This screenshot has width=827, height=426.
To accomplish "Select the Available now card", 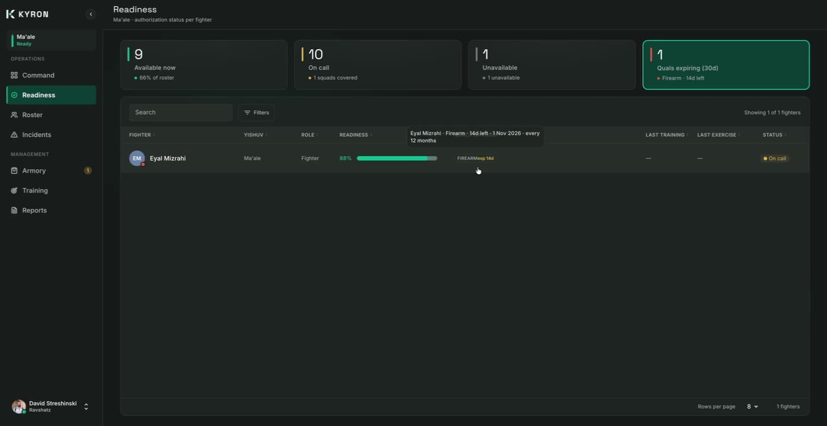I will [x=204, y=65].
